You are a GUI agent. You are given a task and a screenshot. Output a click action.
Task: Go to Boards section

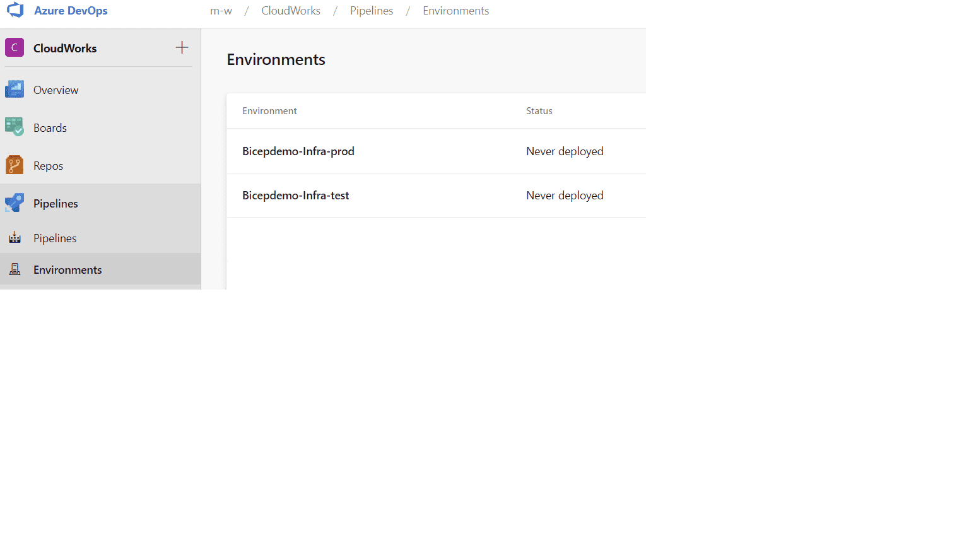(50, 128)
